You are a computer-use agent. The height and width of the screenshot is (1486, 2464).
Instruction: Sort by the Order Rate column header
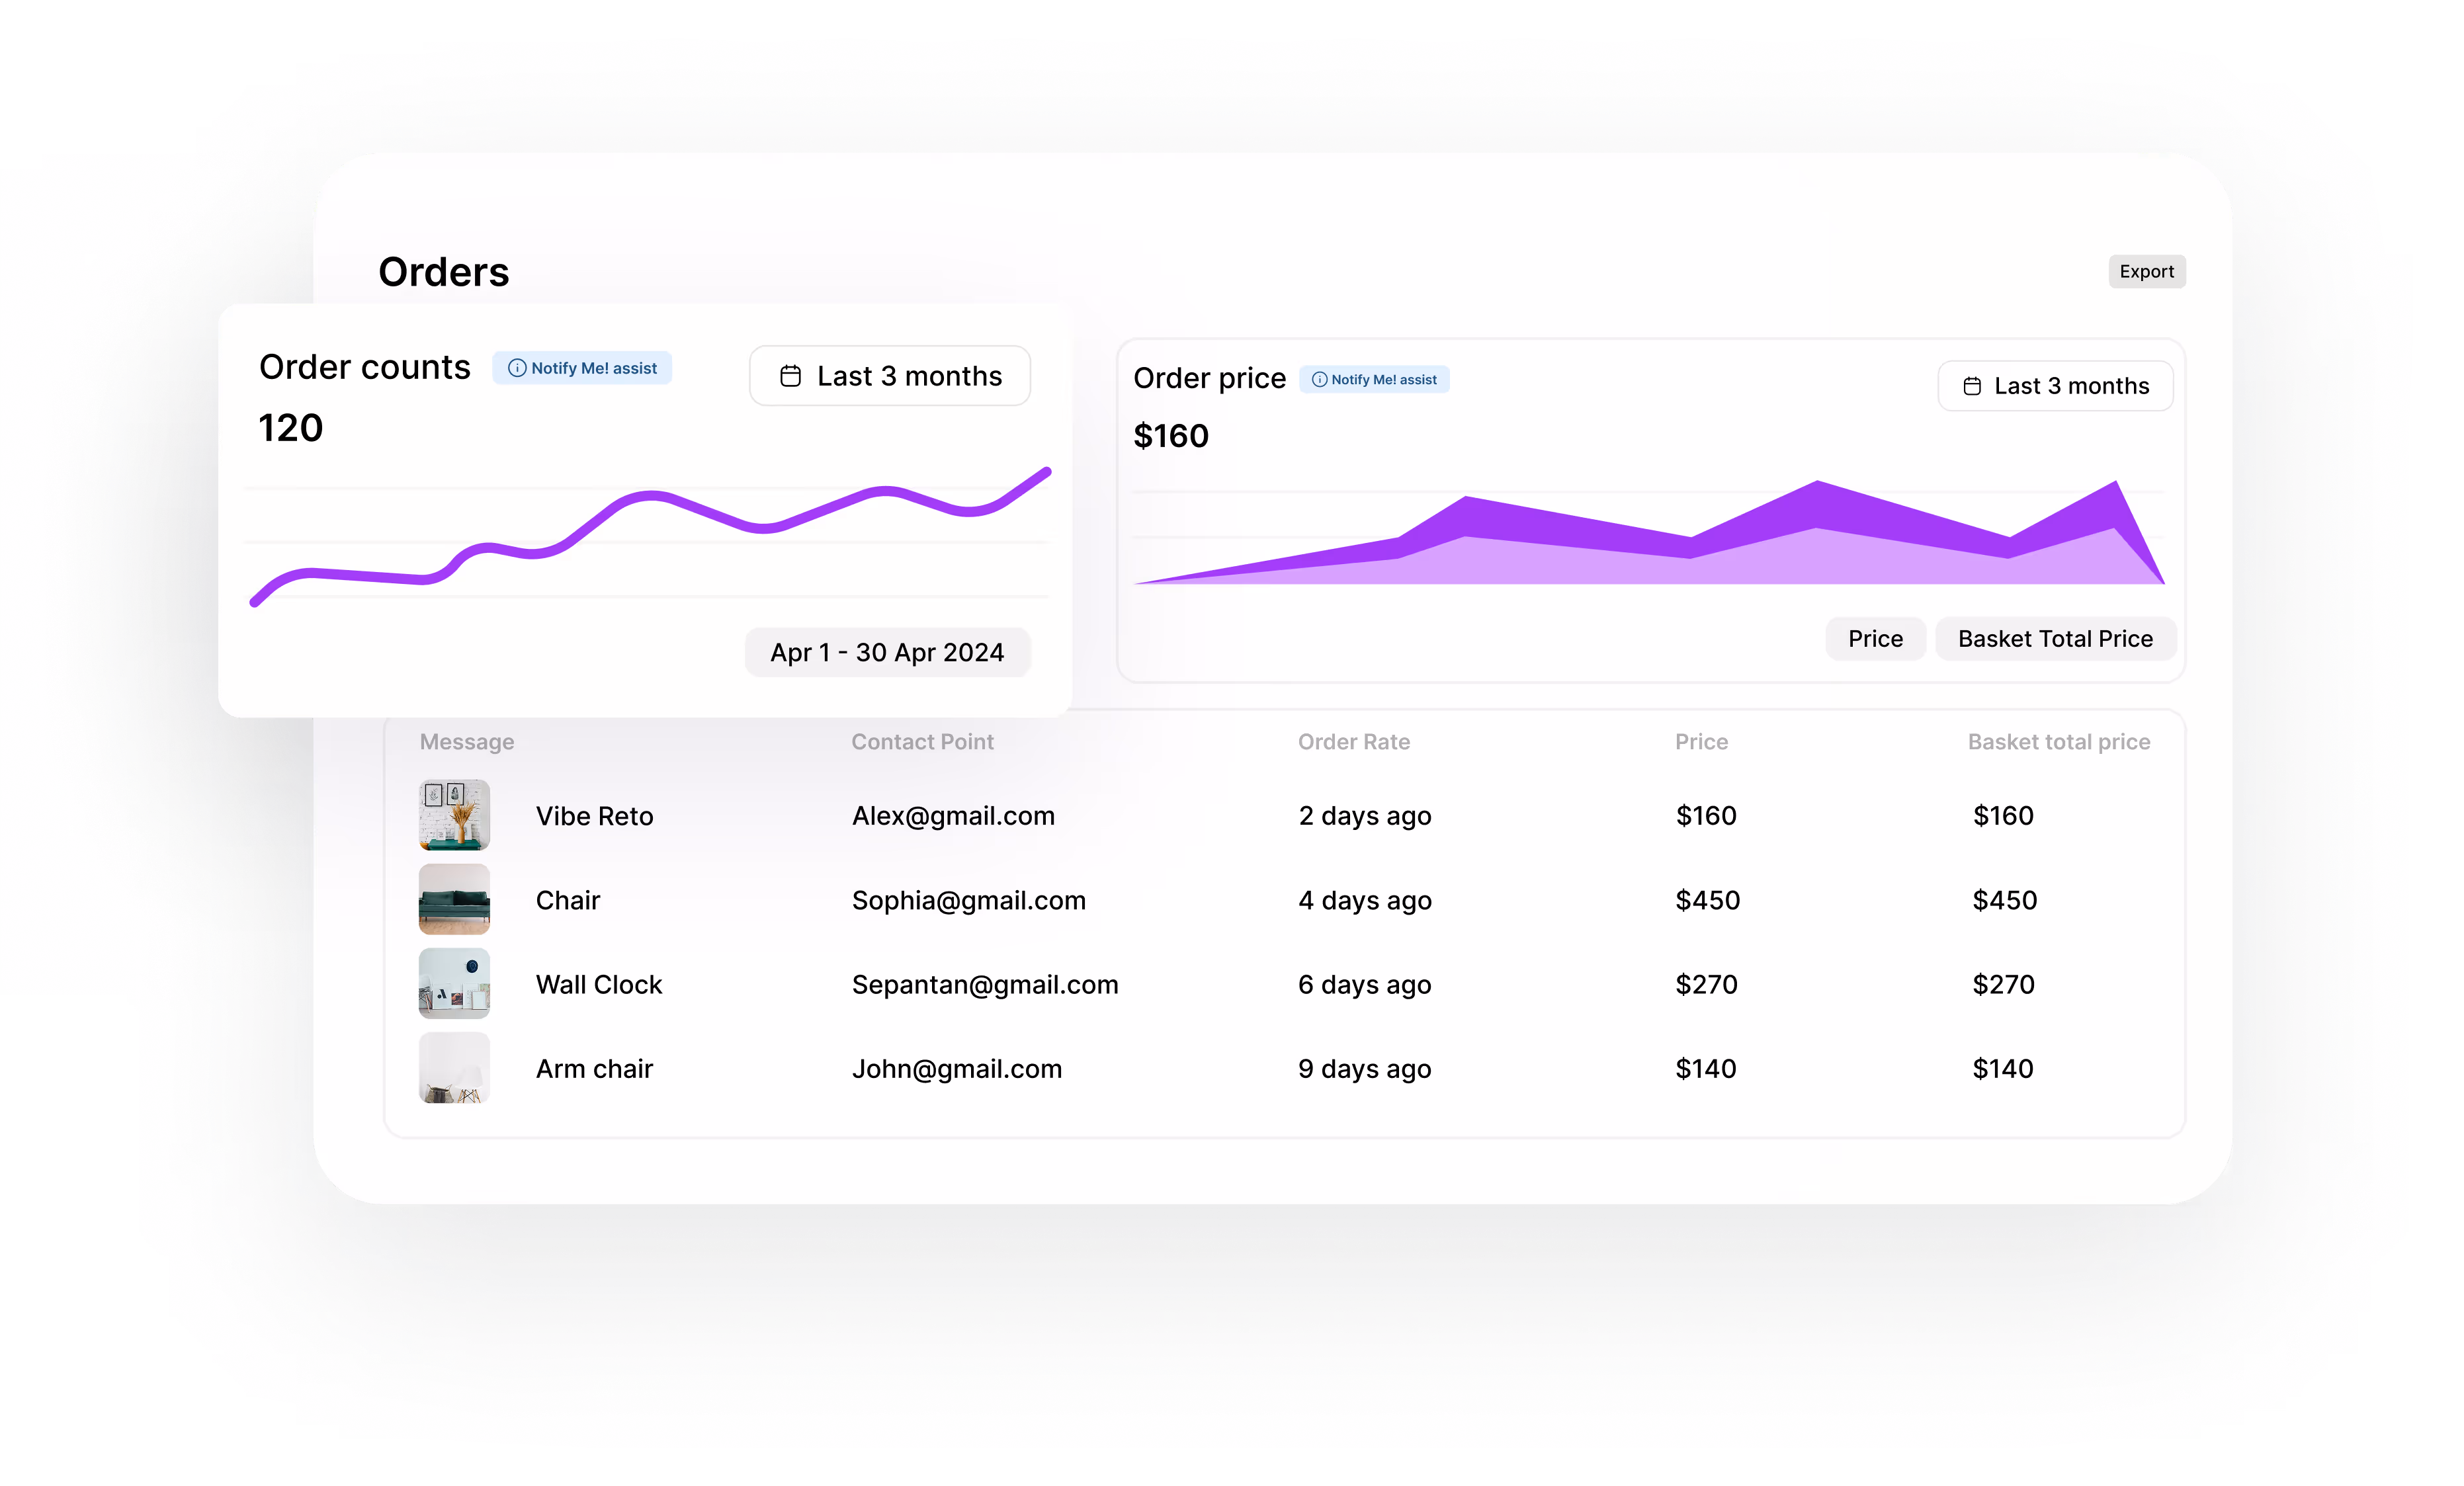[x=1353, y=742]
